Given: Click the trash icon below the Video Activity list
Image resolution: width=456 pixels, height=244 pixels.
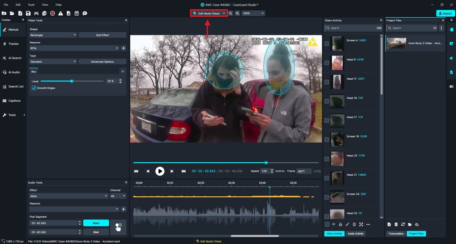Looking at the screenshot, I should (354, 224).
